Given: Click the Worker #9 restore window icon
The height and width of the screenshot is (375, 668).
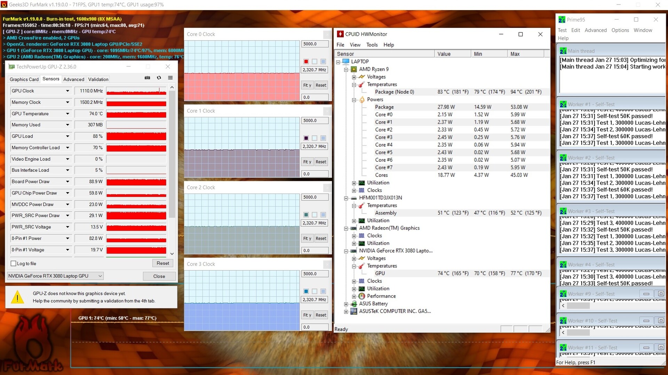Looking at the screenshot, I should click(x=661, y=294).
